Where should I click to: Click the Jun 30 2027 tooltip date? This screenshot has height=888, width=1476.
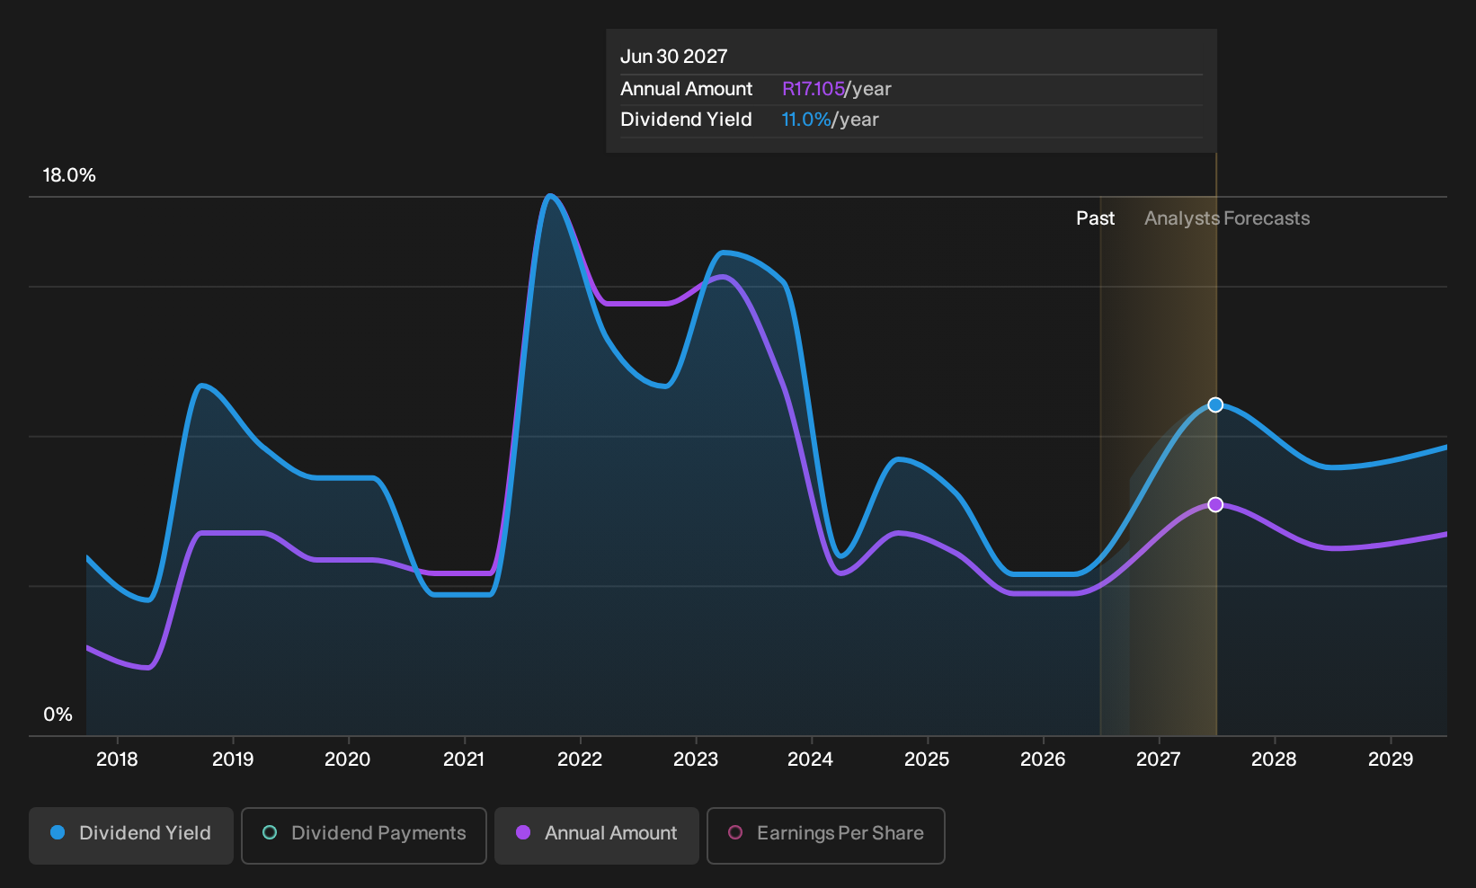pos(674,57)
